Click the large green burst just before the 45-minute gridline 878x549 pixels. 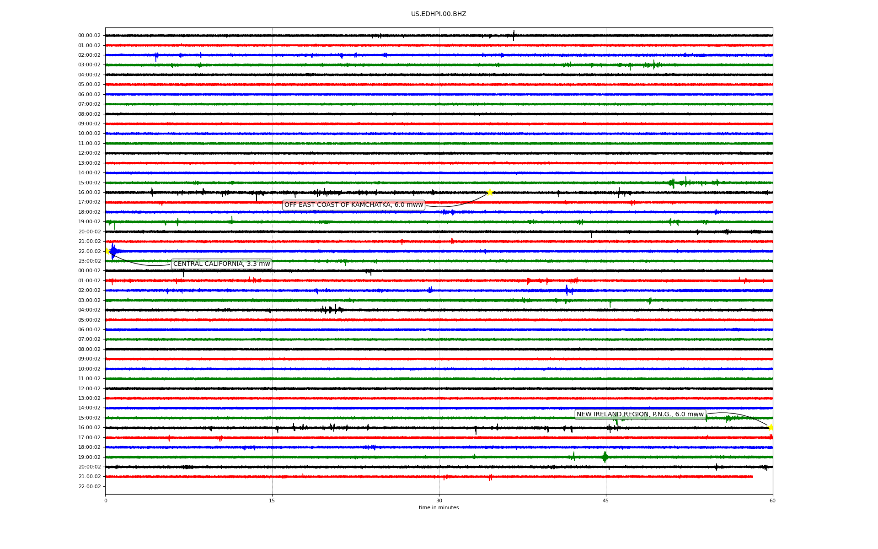(x=605, y=457)
